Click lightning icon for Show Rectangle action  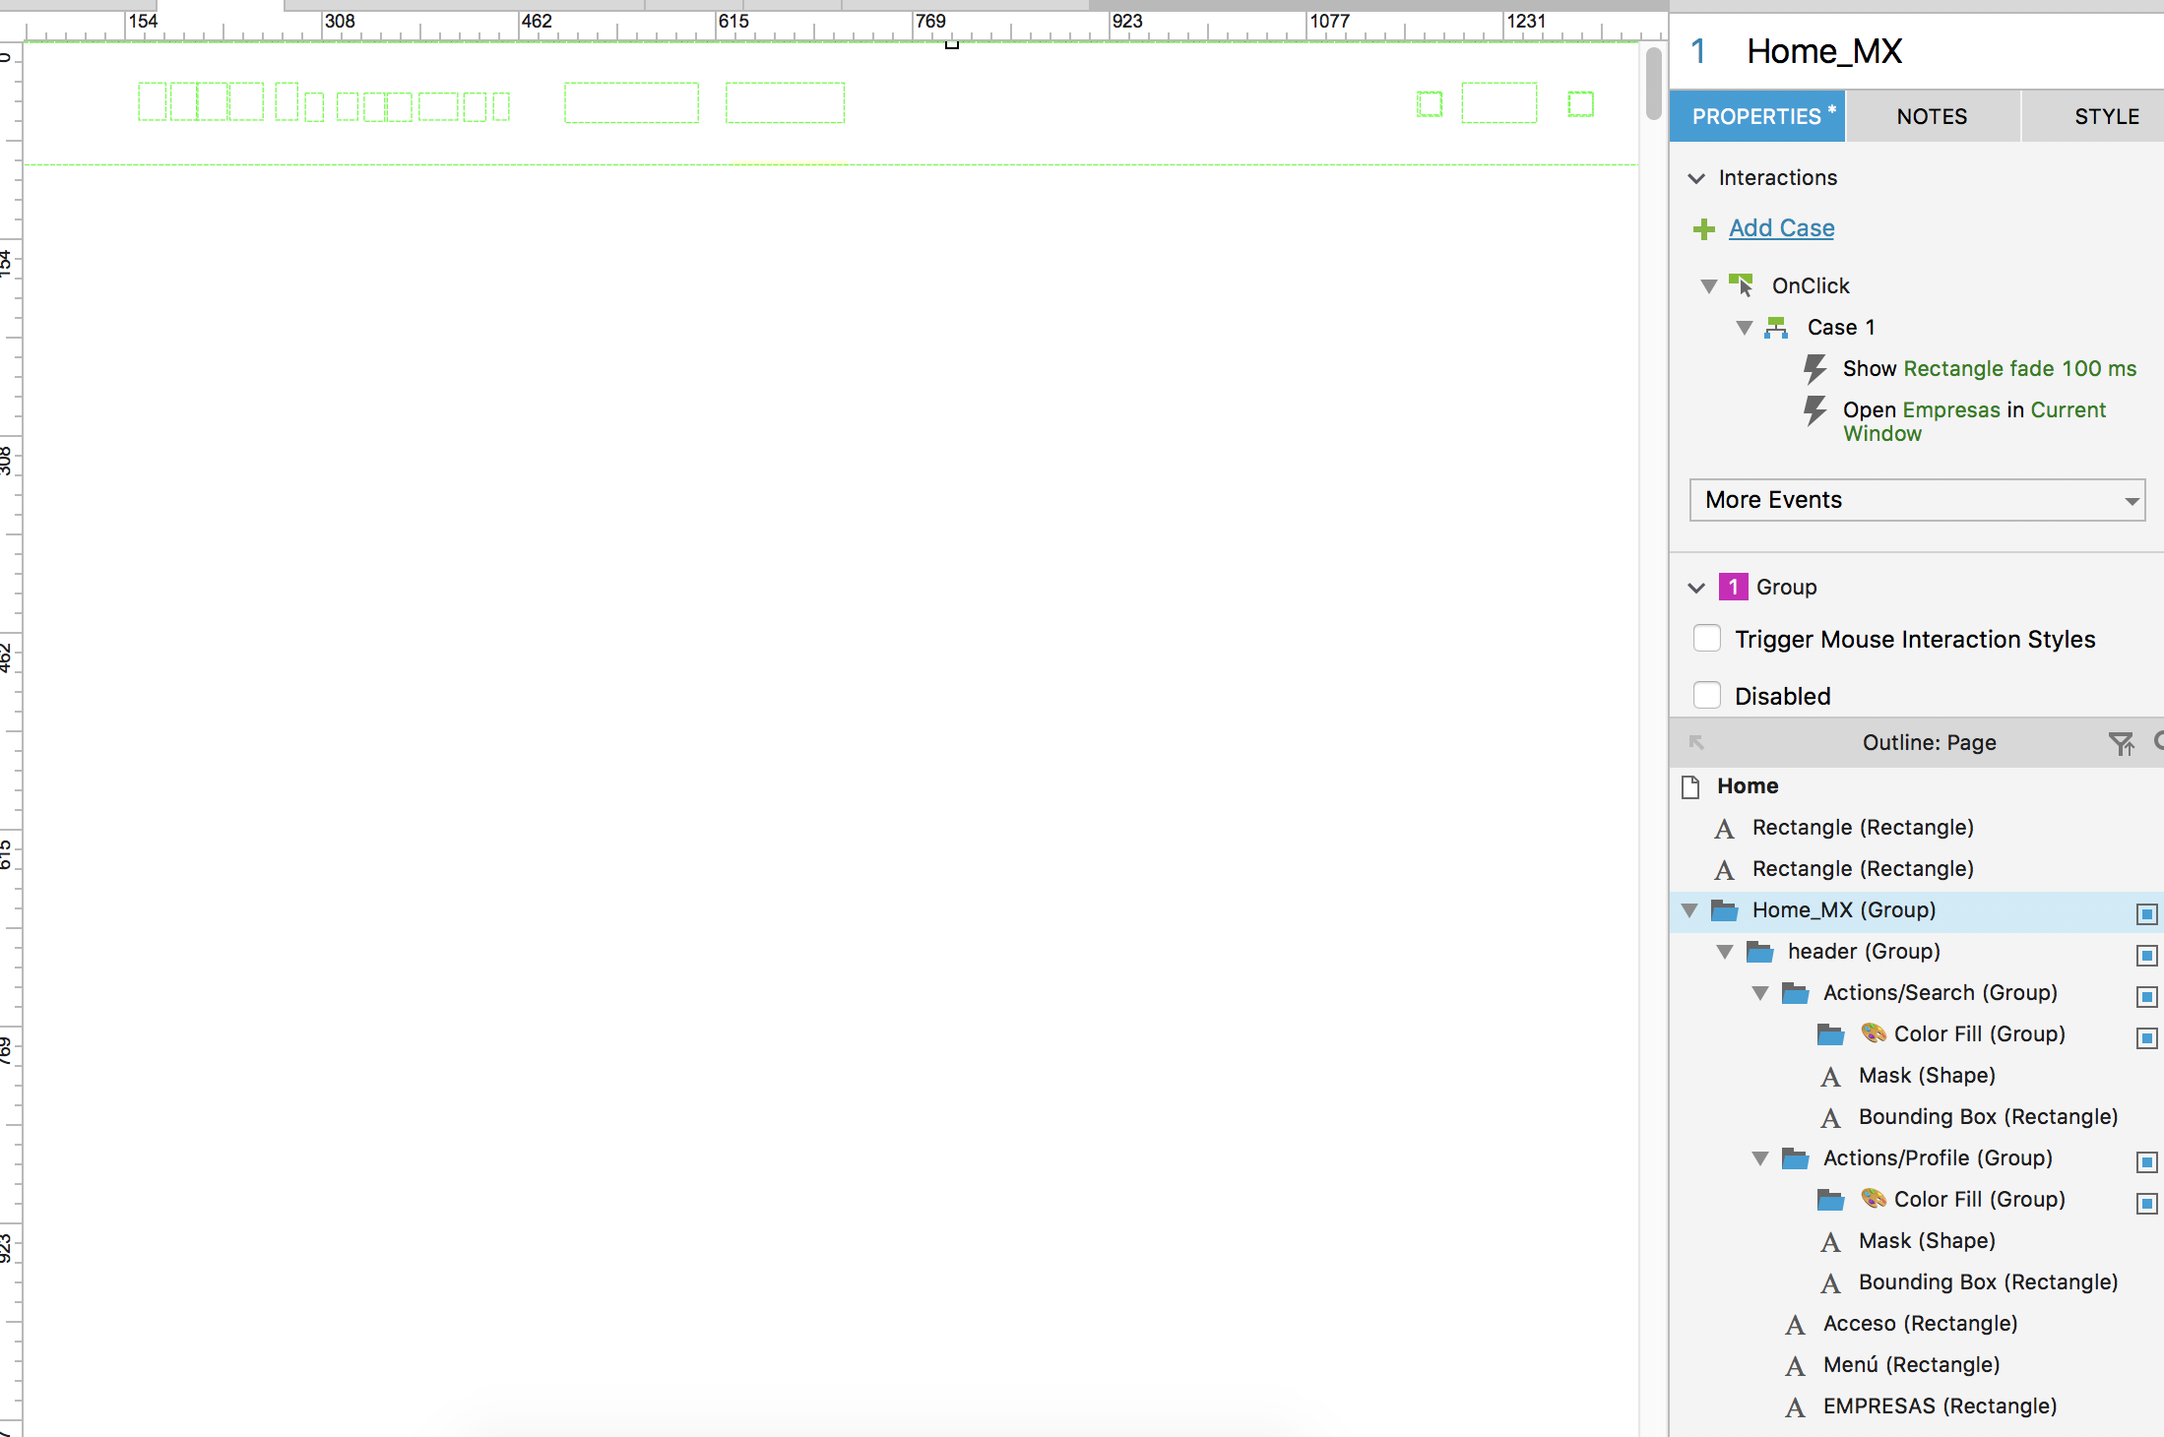pos(1814,369)
